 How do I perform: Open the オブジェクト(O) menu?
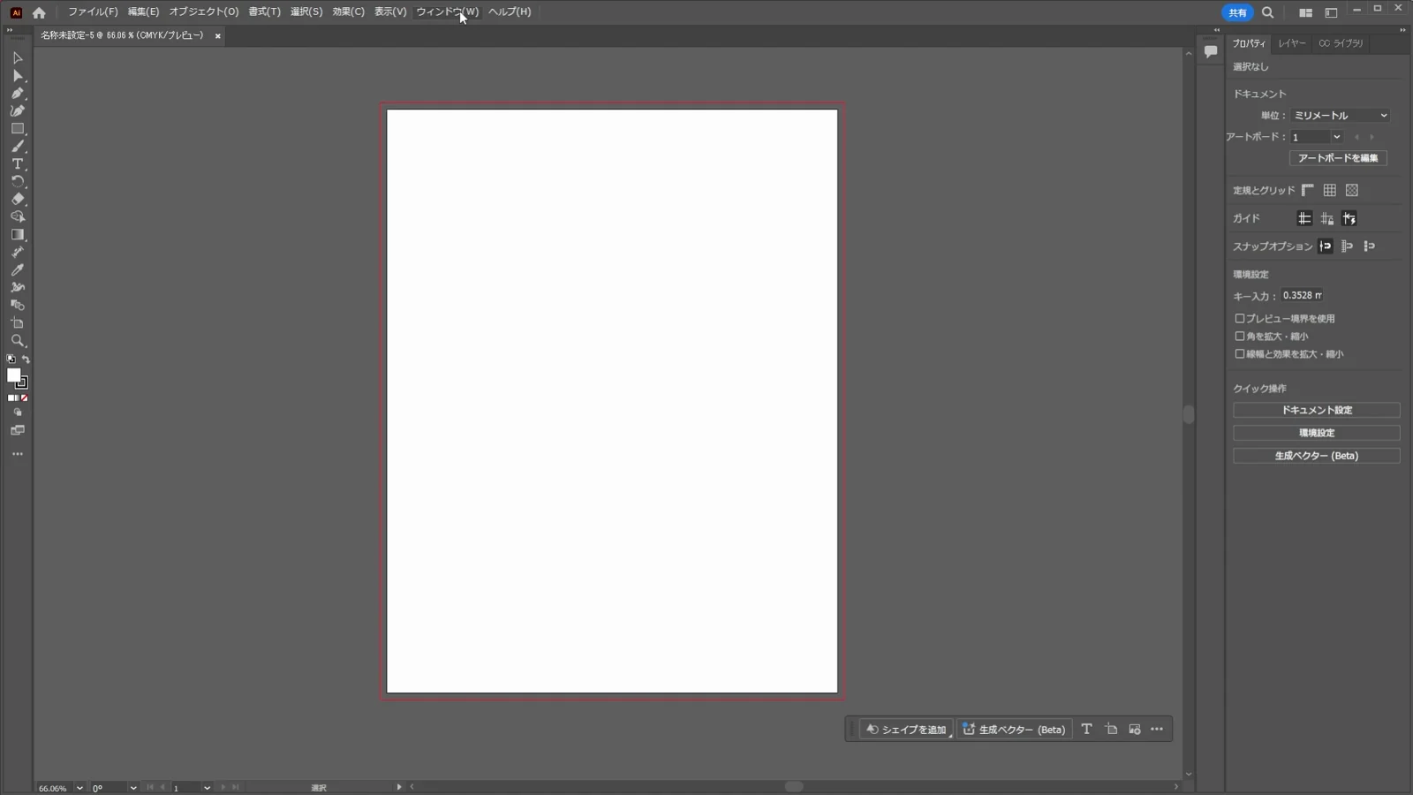click(x=204, y=11)
